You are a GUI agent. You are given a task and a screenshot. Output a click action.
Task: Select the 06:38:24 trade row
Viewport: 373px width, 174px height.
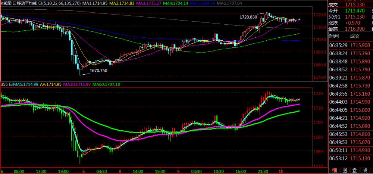[350, 53]
